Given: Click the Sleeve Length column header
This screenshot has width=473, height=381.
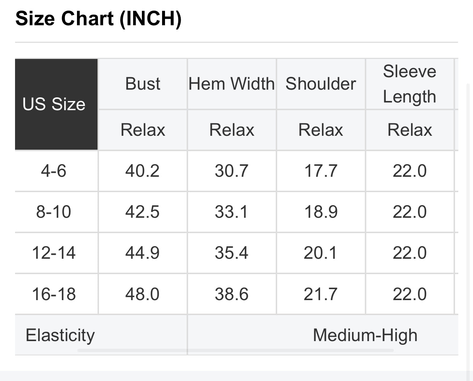Looking at the screenshot, I should pyautogui.click(x=410, y=84).
